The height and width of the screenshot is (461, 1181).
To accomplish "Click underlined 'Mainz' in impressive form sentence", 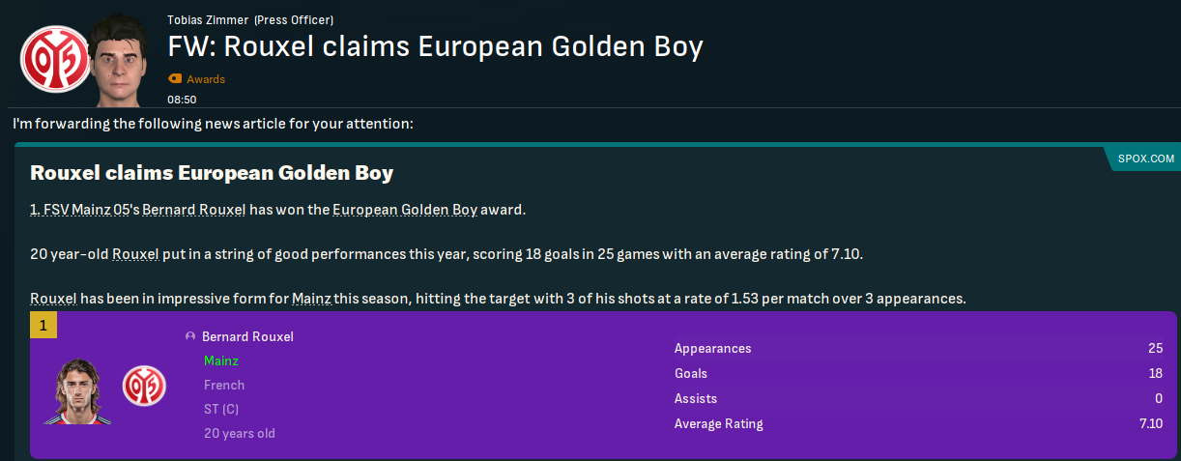I will (x=311, y=299).
